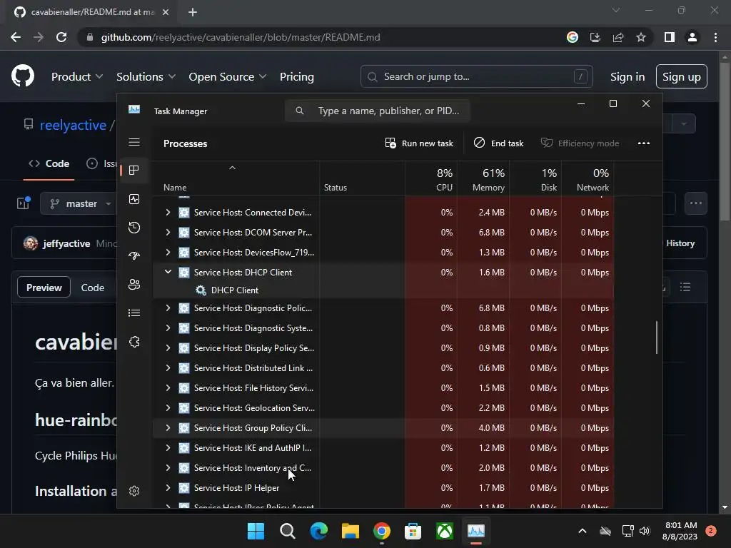Screen dimensions: 731x548
Task: Open Chrome side panel icon
Action: [x=670, y=37]
